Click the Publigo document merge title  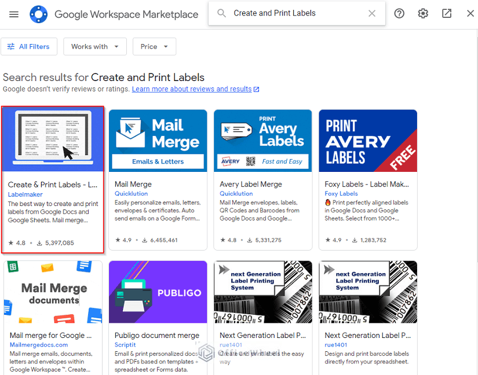click(x=156, y=336)
